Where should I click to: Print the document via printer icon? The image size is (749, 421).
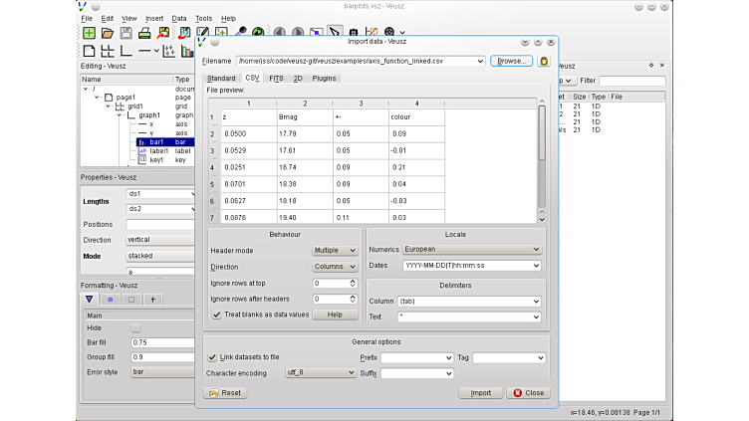[144, 33]
